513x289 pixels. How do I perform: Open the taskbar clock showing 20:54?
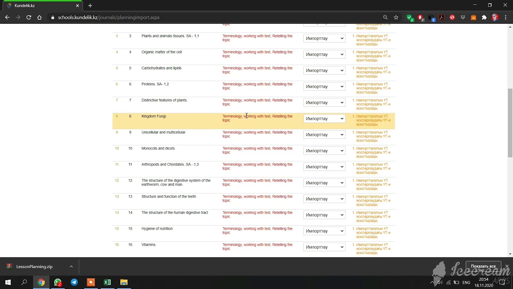484,282
